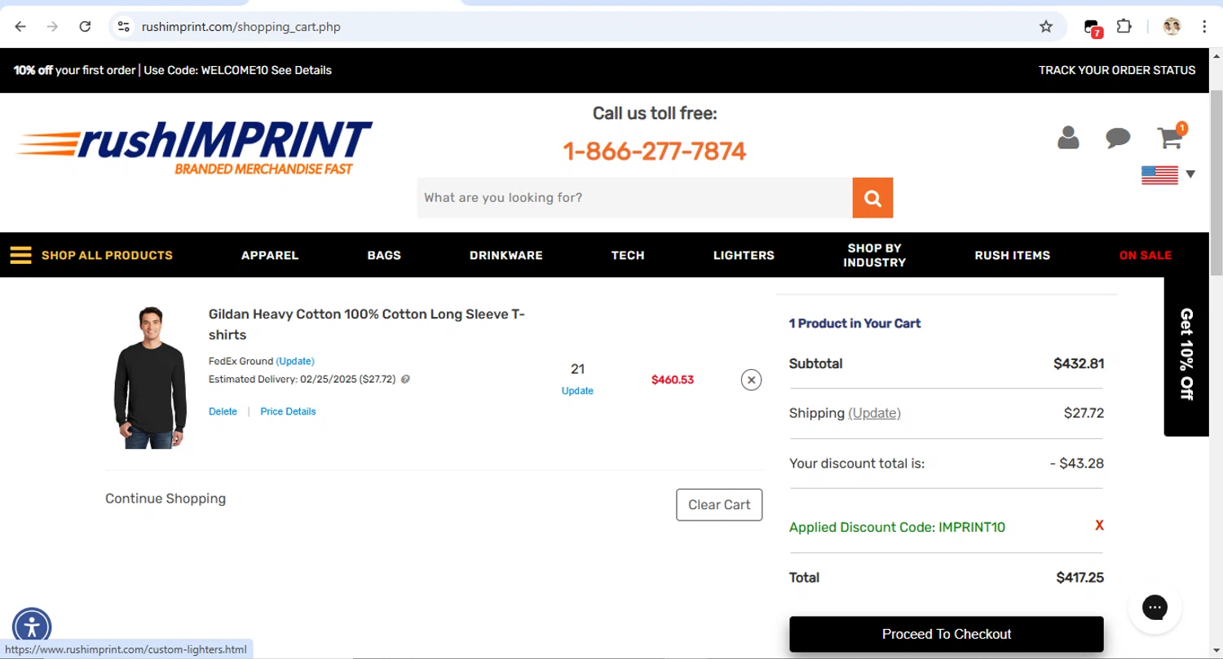Click Continue Shopping
The width and height of the screenshot is (1223, 659).
[166, 499]
